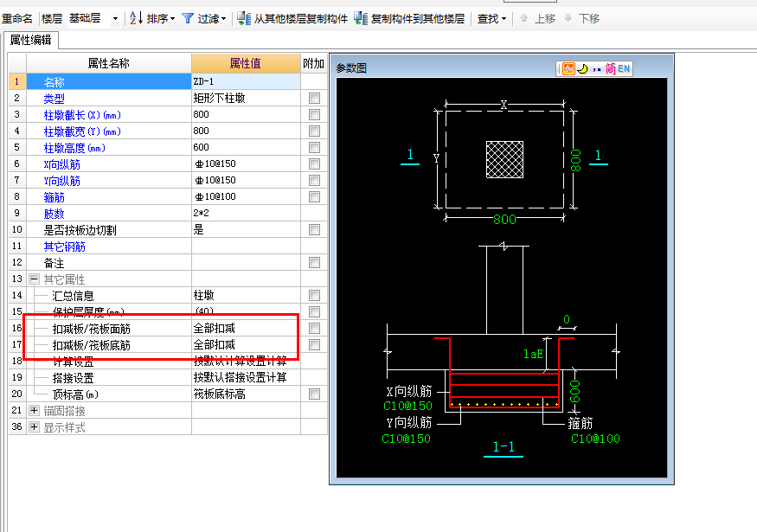Tick the 附加 checkbox for 柱墩截宽(Y)
The height and width of the screenshot is (532, 757).
[x=314, y=131]
